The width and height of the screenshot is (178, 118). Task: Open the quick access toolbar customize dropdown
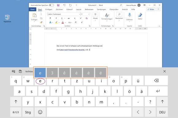[76, 5]
